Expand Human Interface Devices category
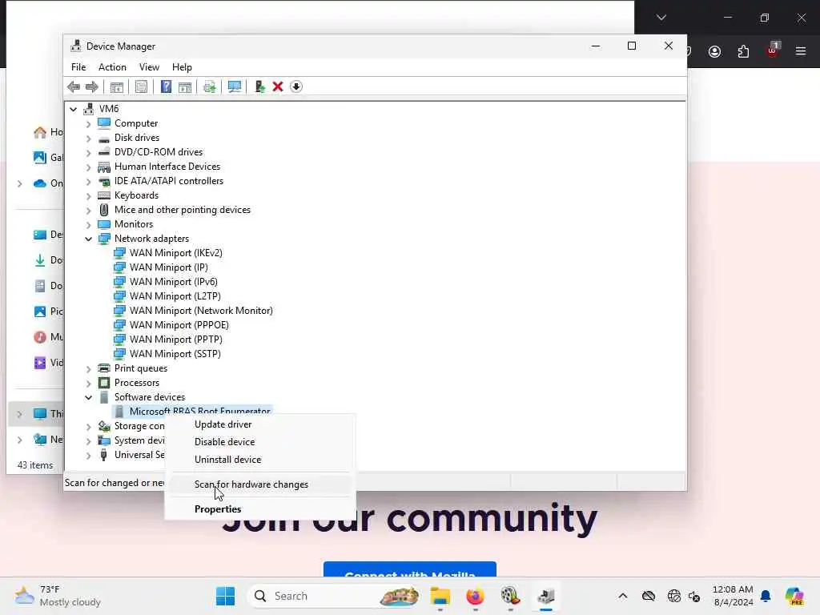Viewport: 820px width, 615px height. pyautogui.click(x=88, y=167)
